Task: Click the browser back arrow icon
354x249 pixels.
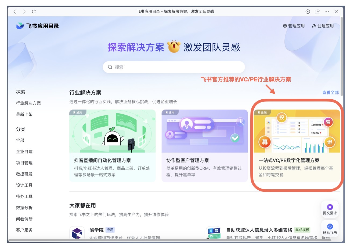Action: coord(15,12)
